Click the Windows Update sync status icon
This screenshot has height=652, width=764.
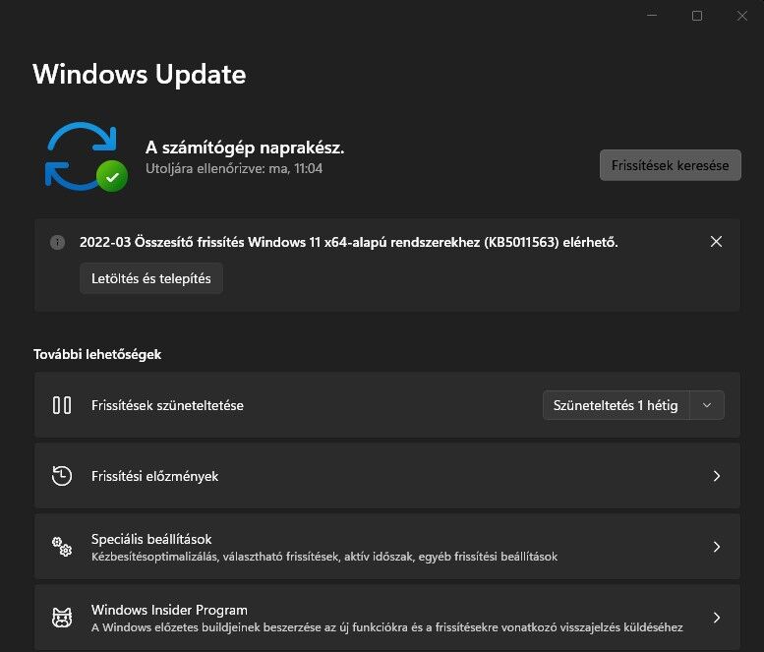pos(87,156)
